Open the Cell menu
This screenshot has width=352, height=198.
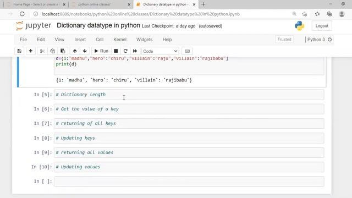pyautogui.click(x=100, y=40)
